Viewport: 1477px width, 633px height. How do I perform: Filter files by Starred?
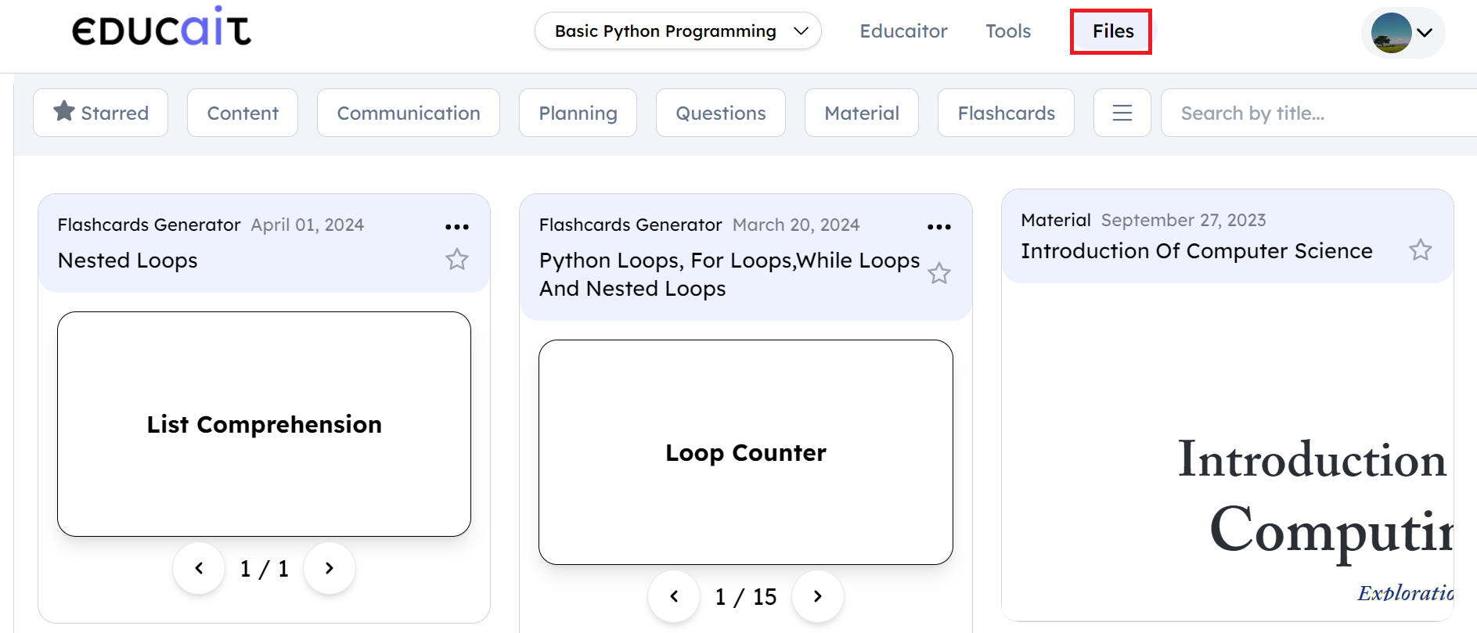(x=101, y=113)
